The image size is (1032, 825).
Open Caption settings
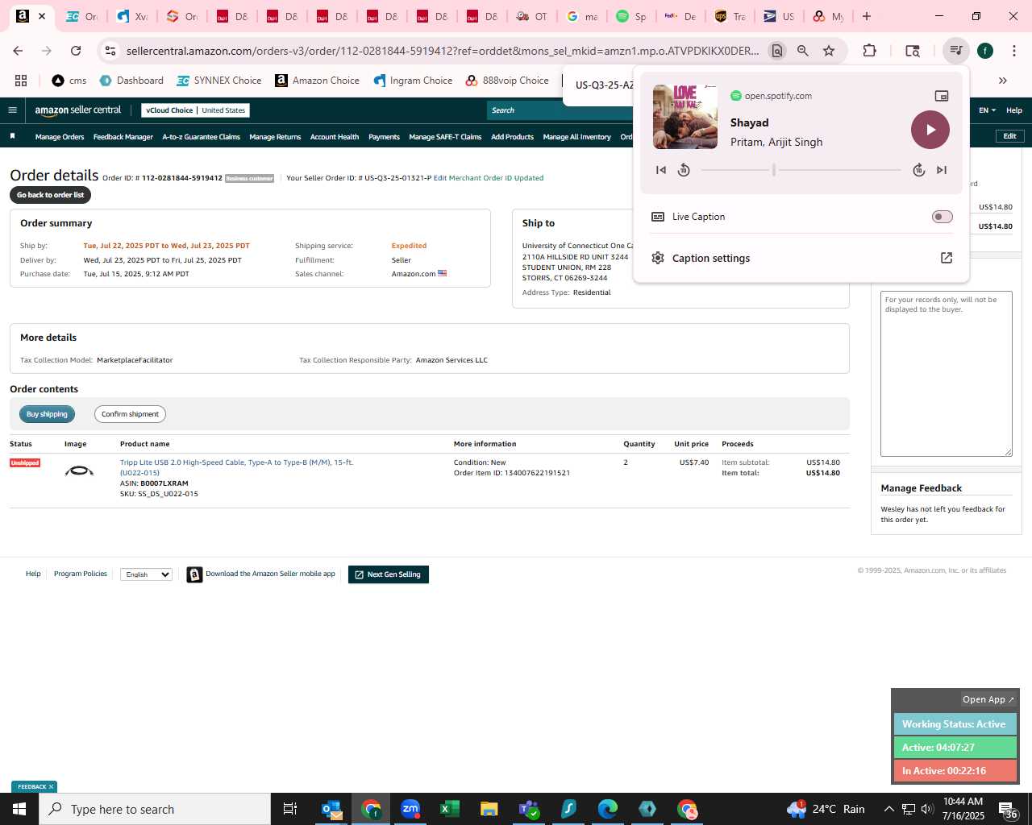click(x=801, y=258)
